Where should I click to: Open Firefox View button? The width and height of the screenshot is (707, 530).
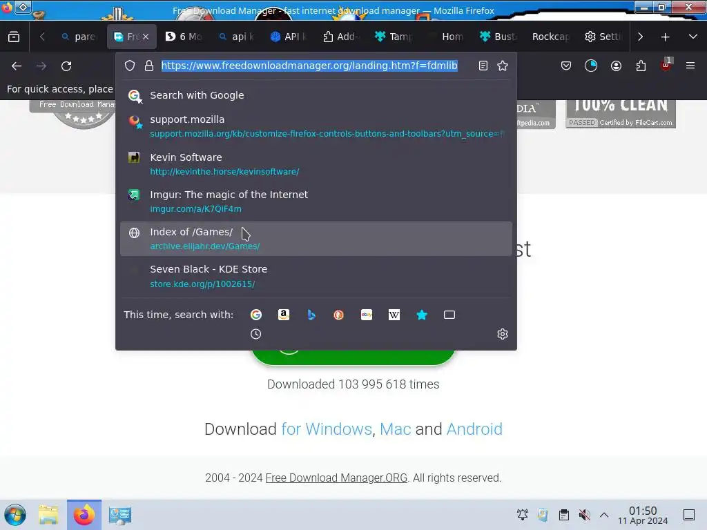(14, 37)
